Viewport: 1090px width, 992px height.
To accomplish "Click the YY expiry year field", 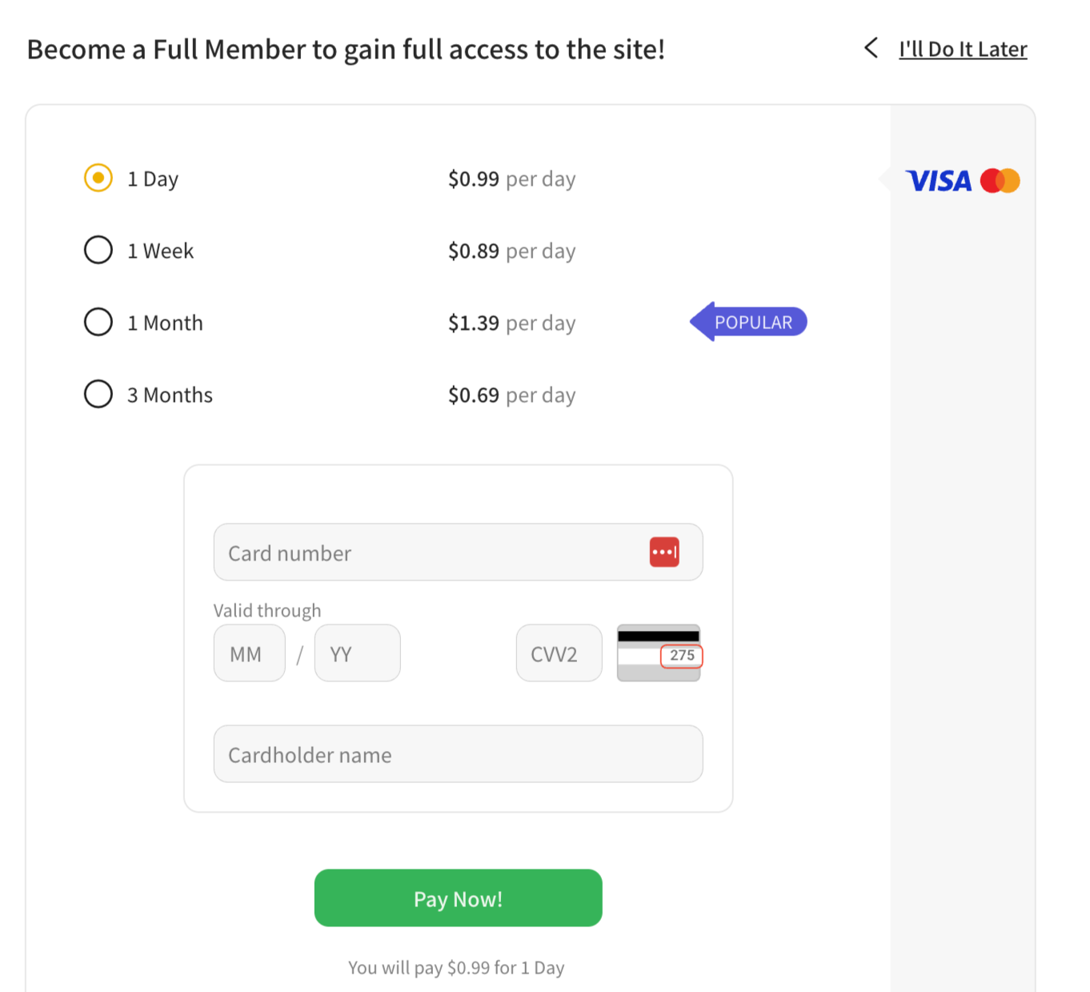I will point(357,653).
